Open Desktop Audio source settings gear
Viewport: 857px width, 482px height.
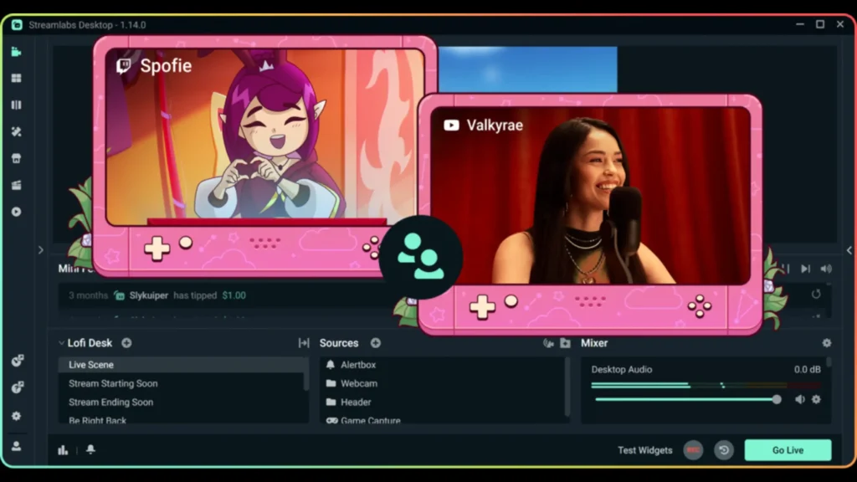pos(816,399)
